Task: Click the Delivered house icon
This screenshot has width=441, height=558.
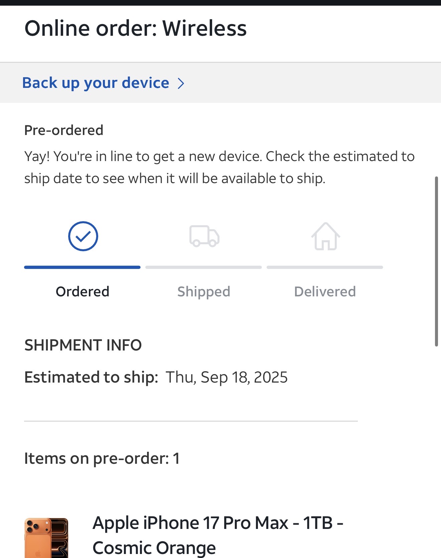Action: tap(325, 236)
